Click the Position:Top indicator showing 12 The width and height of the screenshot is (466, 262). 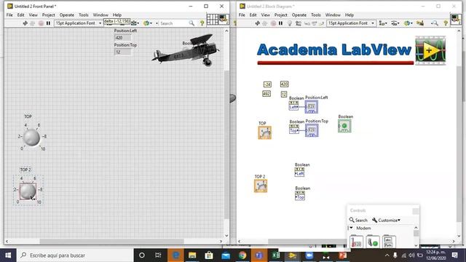(x=122, y=52)
